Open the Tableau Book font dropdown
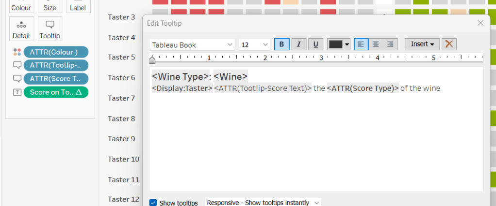Image resolution: width=496 pixels, height=206 pixels. (192, 44)
